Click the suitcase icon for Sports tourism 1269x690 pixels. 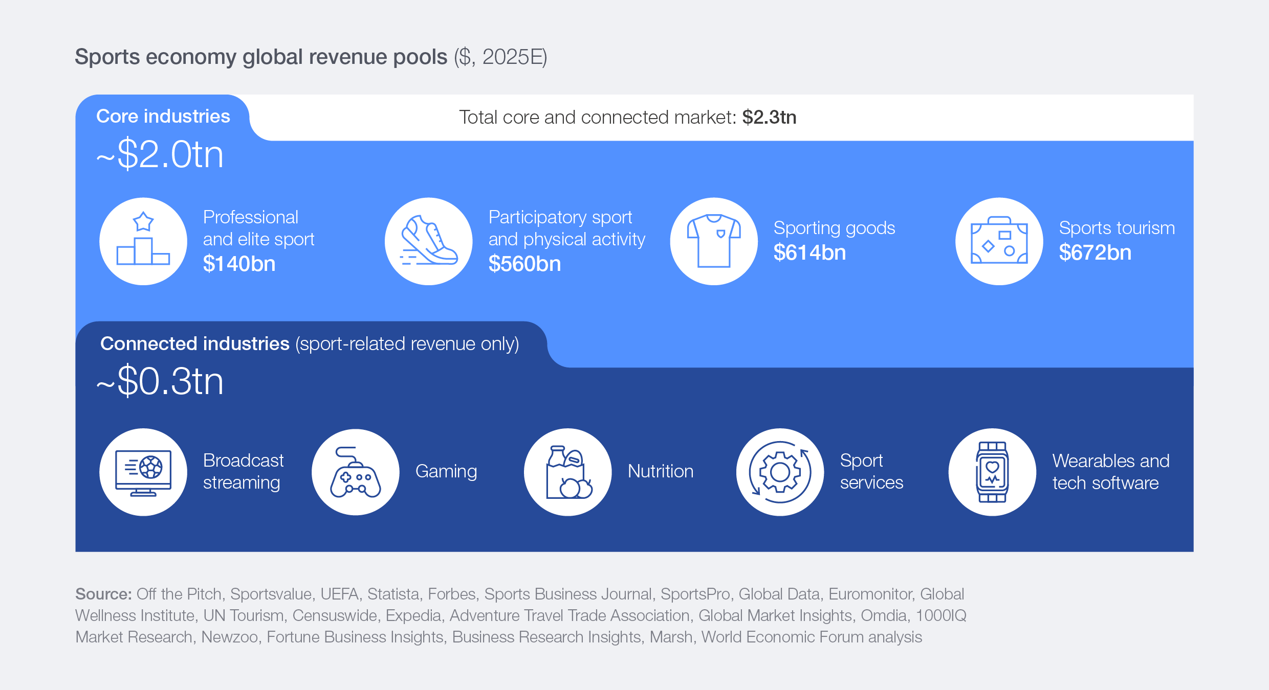tap(999, 241)
